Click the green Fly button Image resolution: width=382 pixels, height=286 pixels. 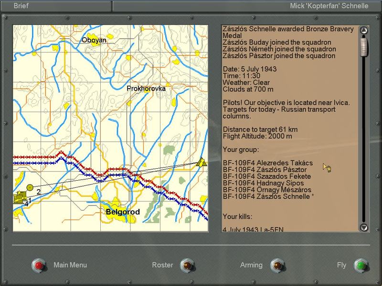[361, 266]
